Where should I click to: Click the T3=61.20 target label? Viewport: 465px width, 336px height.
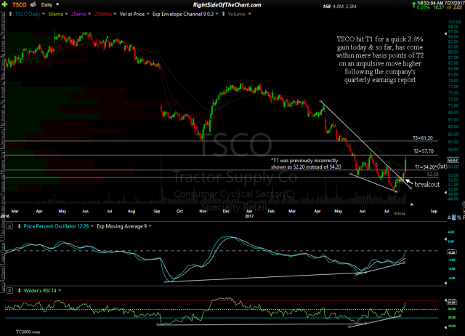tap(423, 138)
